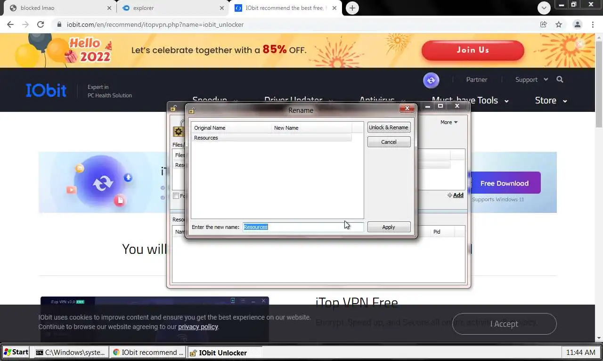Go back in browser history
This screenshot has width=603, height=361.
(10, 24)
